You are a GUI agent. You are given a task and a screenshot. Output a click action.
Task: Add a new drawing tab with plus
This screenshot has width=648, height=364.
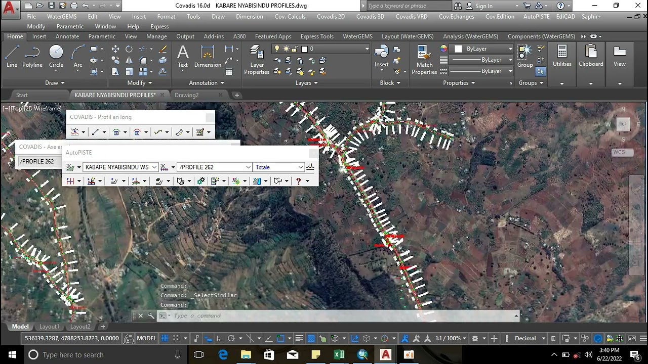[x=236, y=95]
